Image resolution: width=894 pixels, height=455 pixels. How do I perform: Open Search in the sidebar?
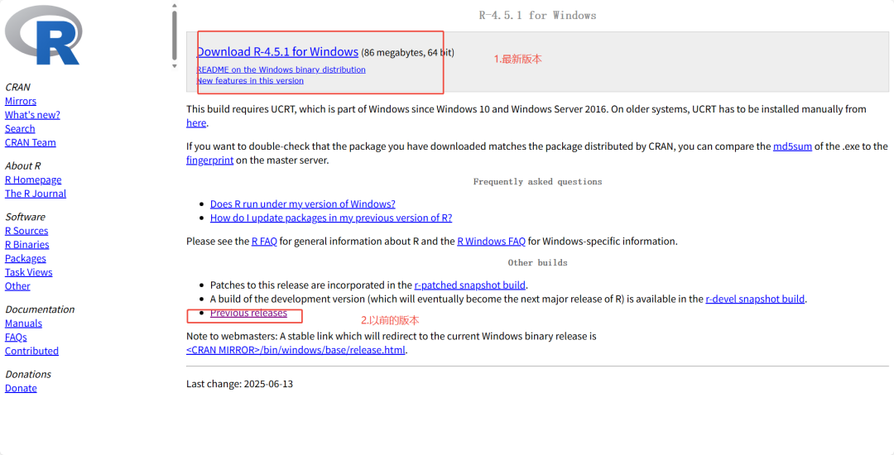pos(20,129)
